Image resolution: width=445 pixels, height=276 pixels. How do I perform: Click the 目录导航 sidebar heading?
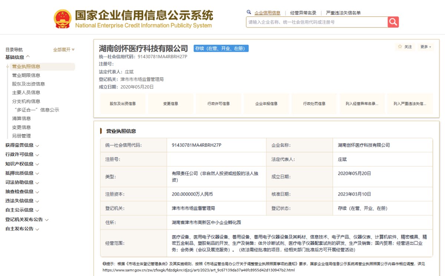(14, 50)
